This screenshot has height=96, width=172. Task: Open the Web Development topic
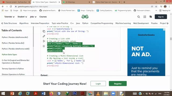141,23
